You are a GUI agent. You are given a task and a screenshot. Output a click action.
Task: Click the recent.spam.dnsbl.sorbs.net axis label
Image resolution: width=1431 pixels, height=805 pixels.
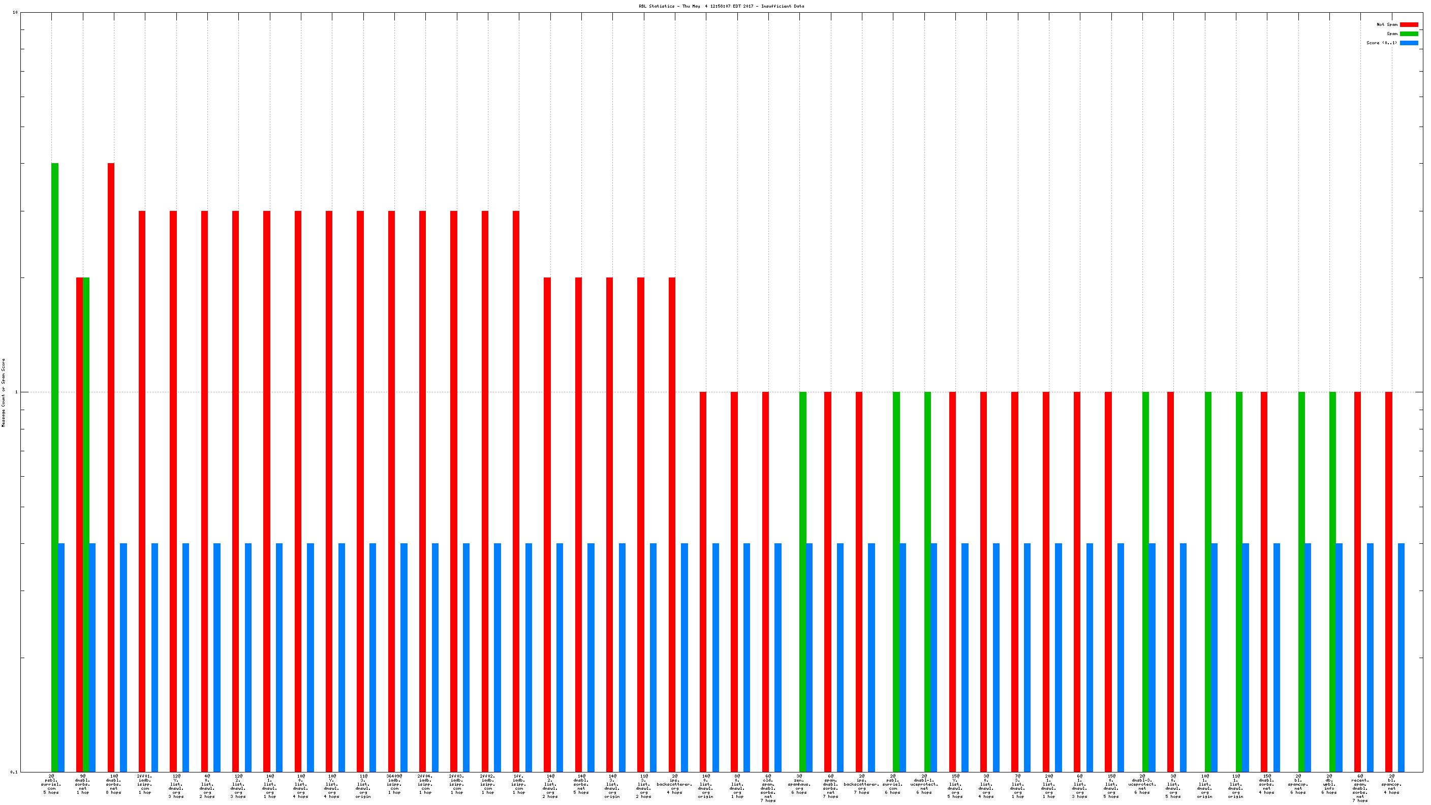click(x=1359, y=788)
